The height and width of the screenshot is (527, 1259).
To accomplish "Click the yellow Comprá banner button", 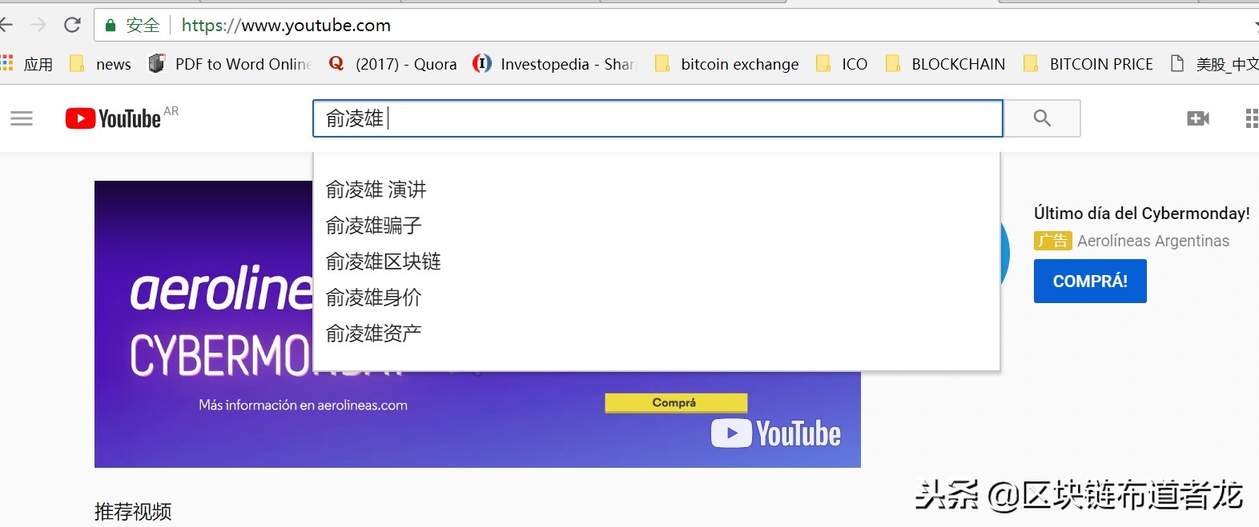I will 676,403.
